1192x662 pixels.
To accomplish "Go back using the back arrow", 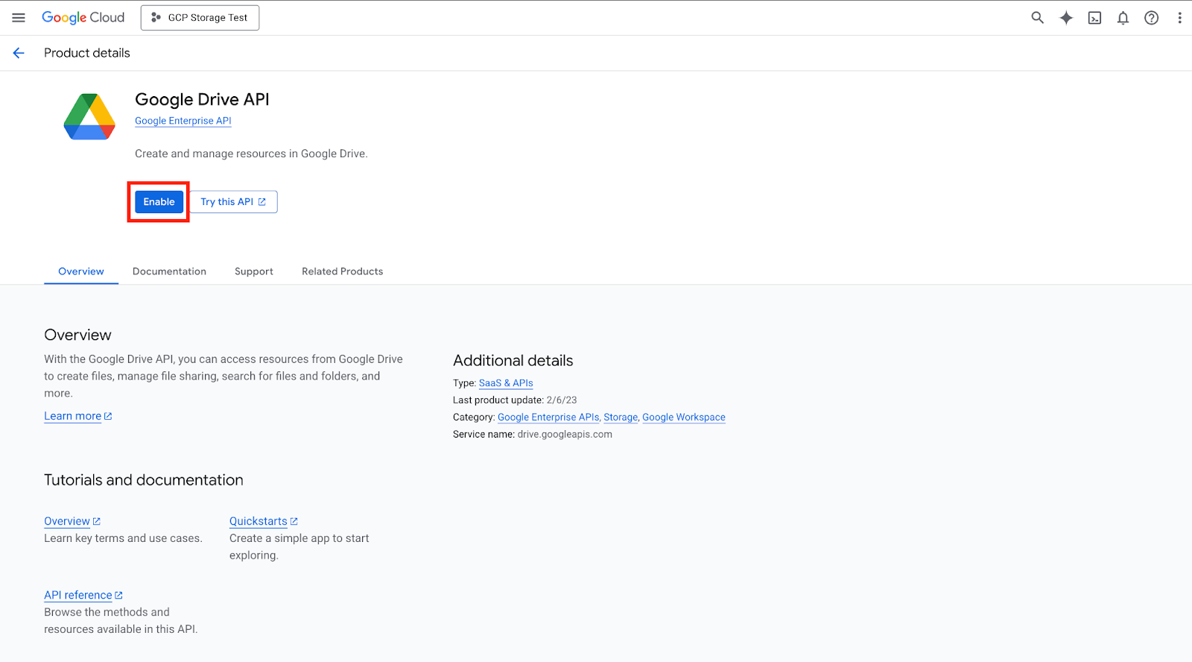I will (19, 53).
